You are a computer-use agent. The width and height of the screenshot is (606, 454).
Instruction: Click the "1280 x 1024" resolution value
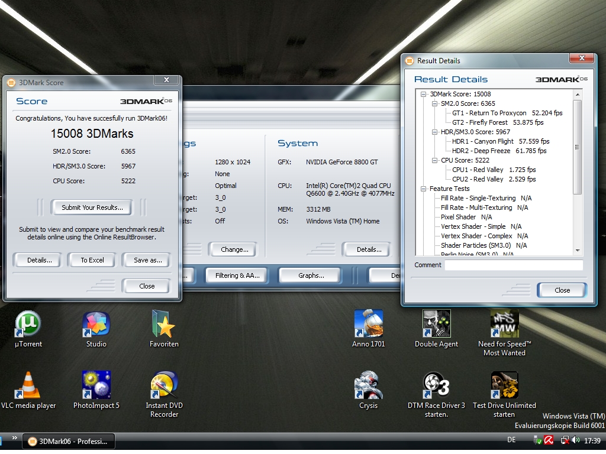pyautogui.click(x=232, y=162)
